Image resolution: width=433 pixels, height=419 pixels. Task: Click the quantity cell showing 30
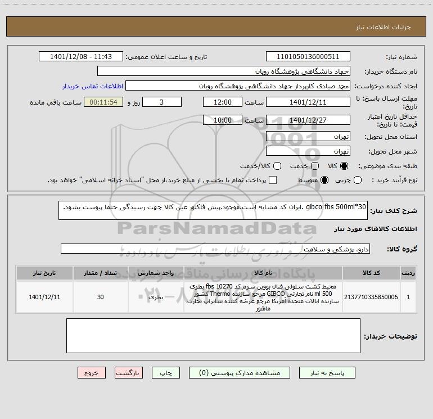(101, 297)
